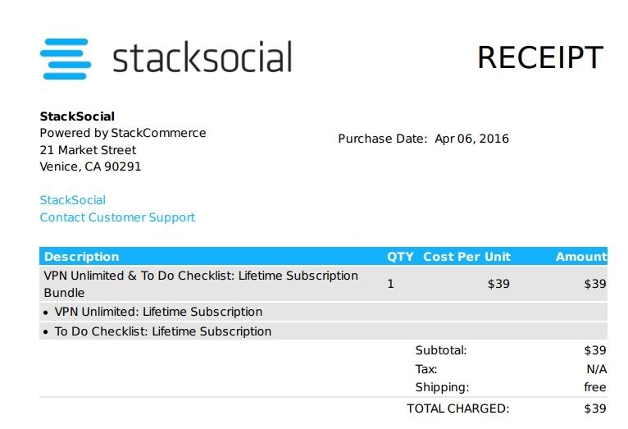Click the Tax value N/A

point(595,369)
